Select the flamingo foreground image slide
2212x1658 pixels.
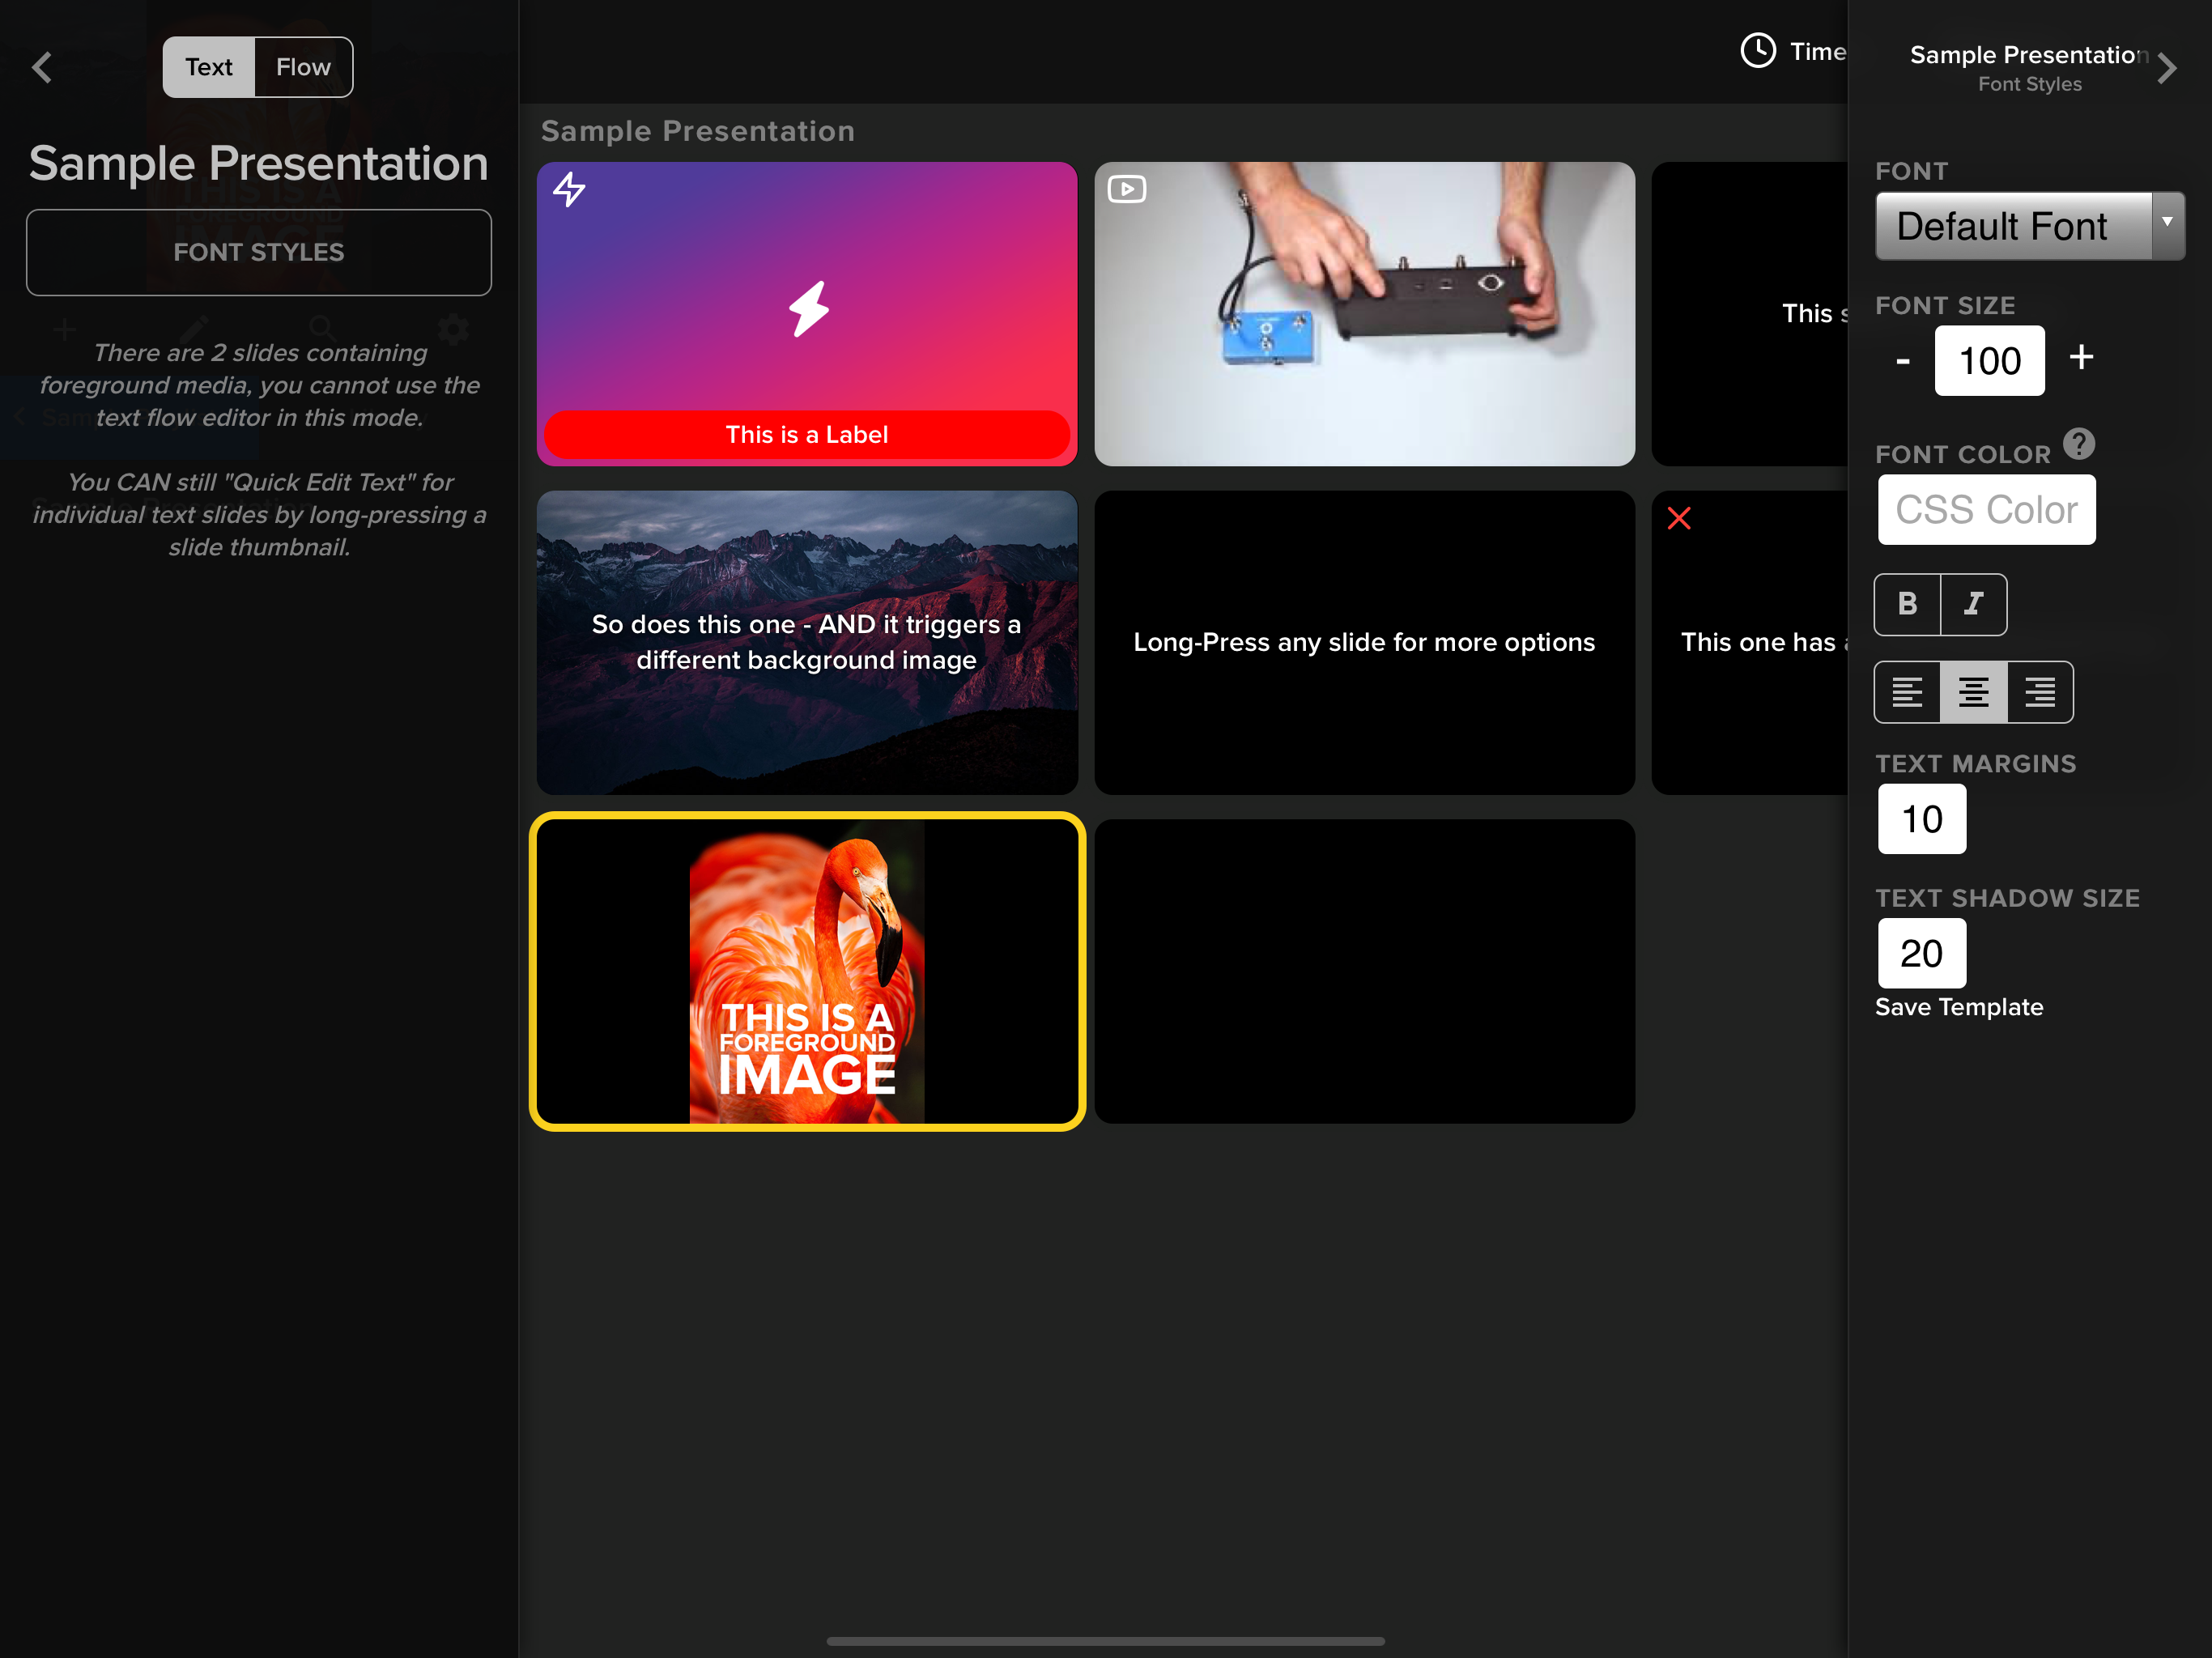pyautogui.click(x=806, y=971)
